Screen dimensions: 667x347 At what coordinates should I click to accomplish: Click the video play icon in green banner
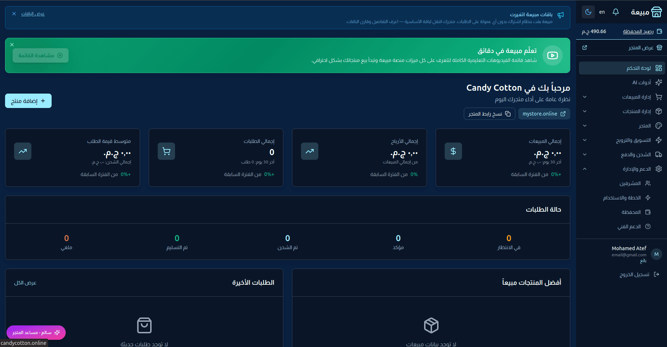pos(553,55)
